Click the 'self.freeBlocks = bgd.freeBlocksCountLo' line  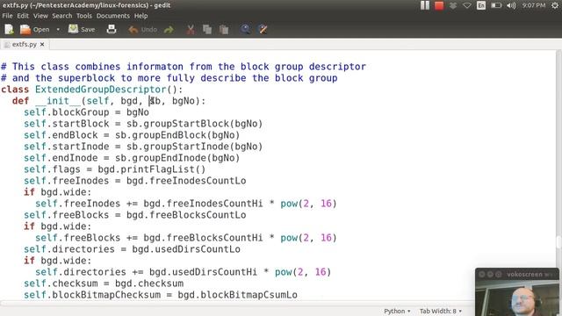[134, 215]
